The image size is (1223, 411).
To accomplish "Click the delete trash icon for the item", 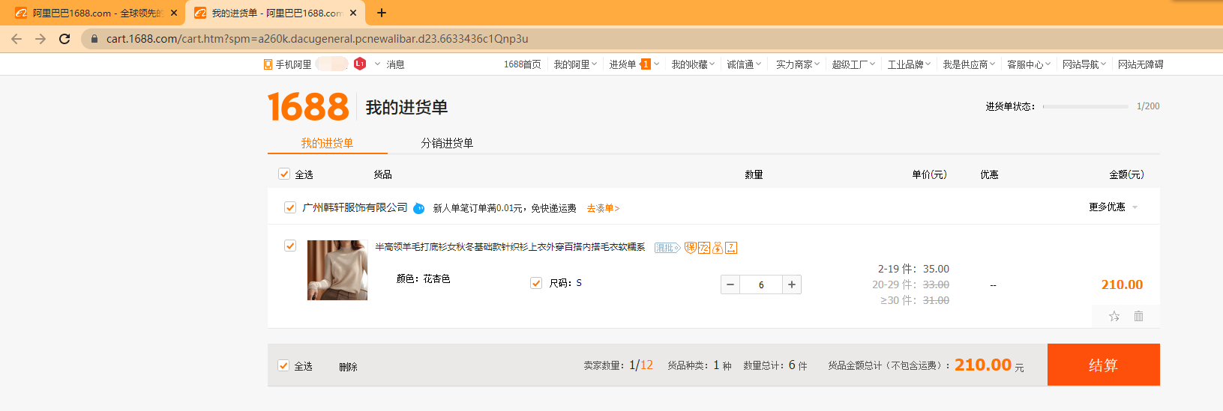I will click(1138, 316).
